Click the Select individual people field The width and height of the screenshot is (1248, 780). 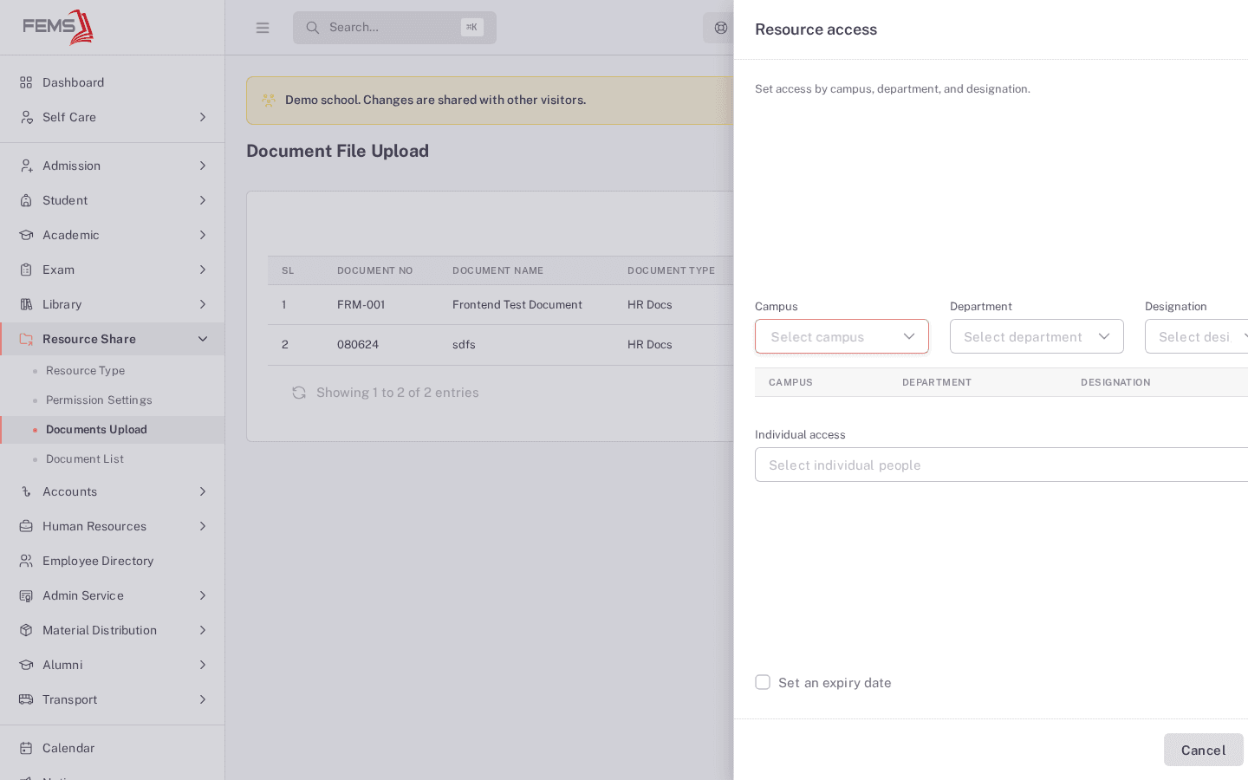point(1001,465)
